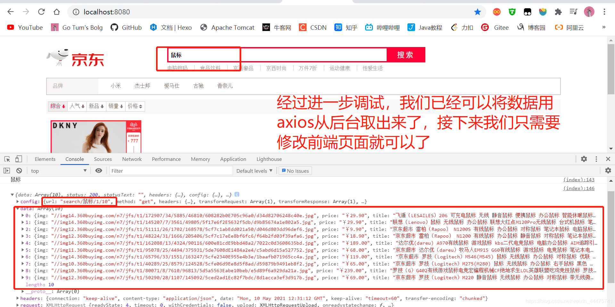Sort results by 价格
Image resolution: width=615 pixels, height=307 pixels.
tap(135, 106)
